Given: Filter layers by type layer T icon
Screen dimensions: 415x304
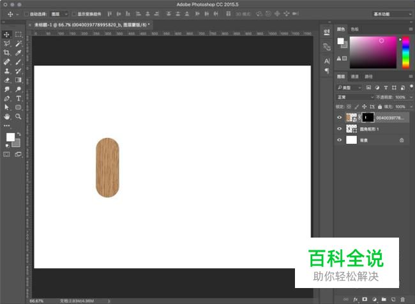Looking at the screenshot, I should [x=386, y=87].
